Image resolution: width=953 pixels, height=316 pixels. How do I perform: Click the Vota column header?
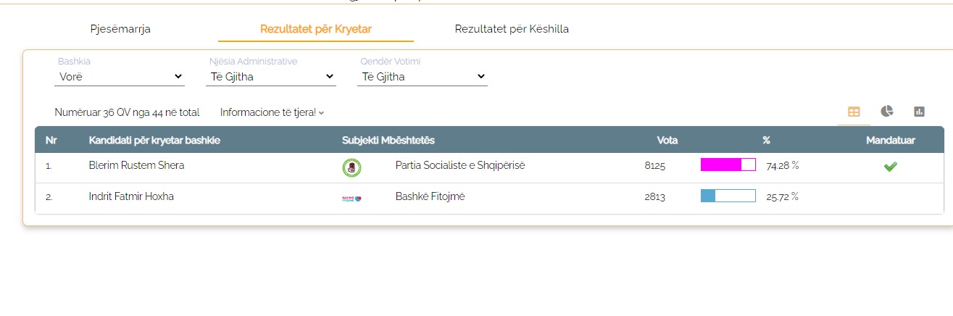[667, 140]
